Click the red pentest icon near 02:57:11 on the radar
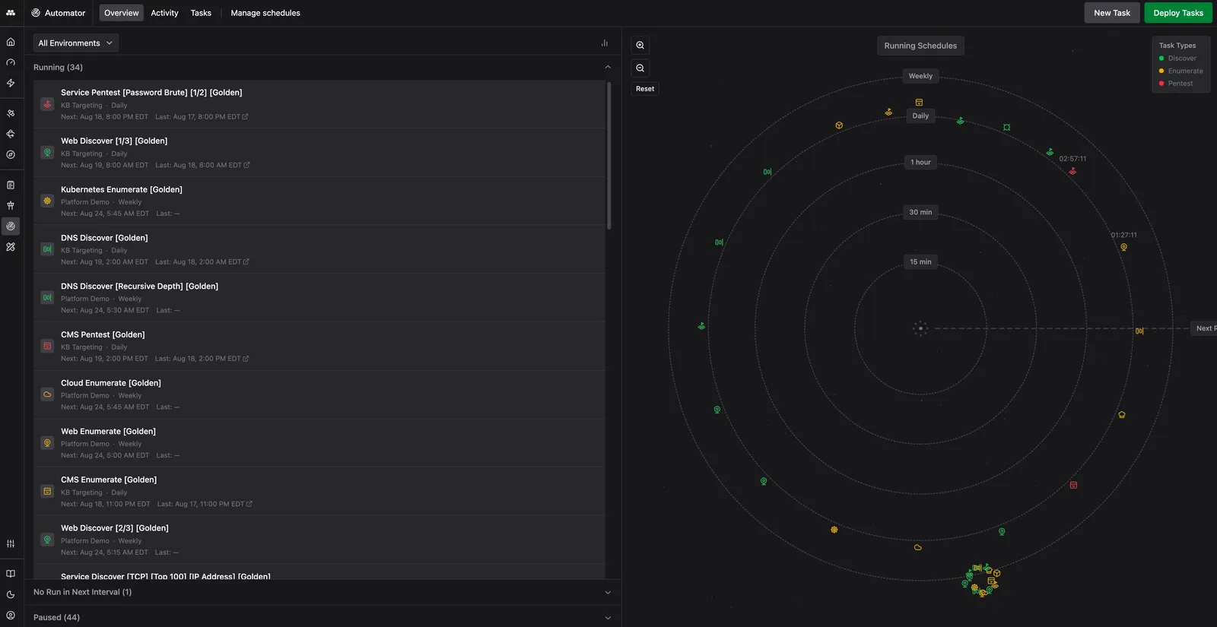This screenshot has height=627, width=1217. coord(1072,171)
